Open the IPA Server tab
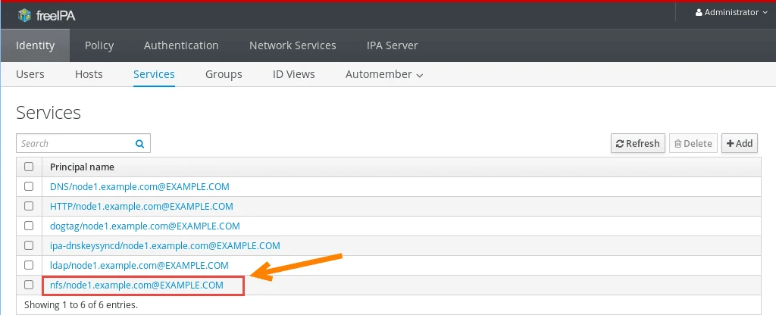 coord(392,45)
